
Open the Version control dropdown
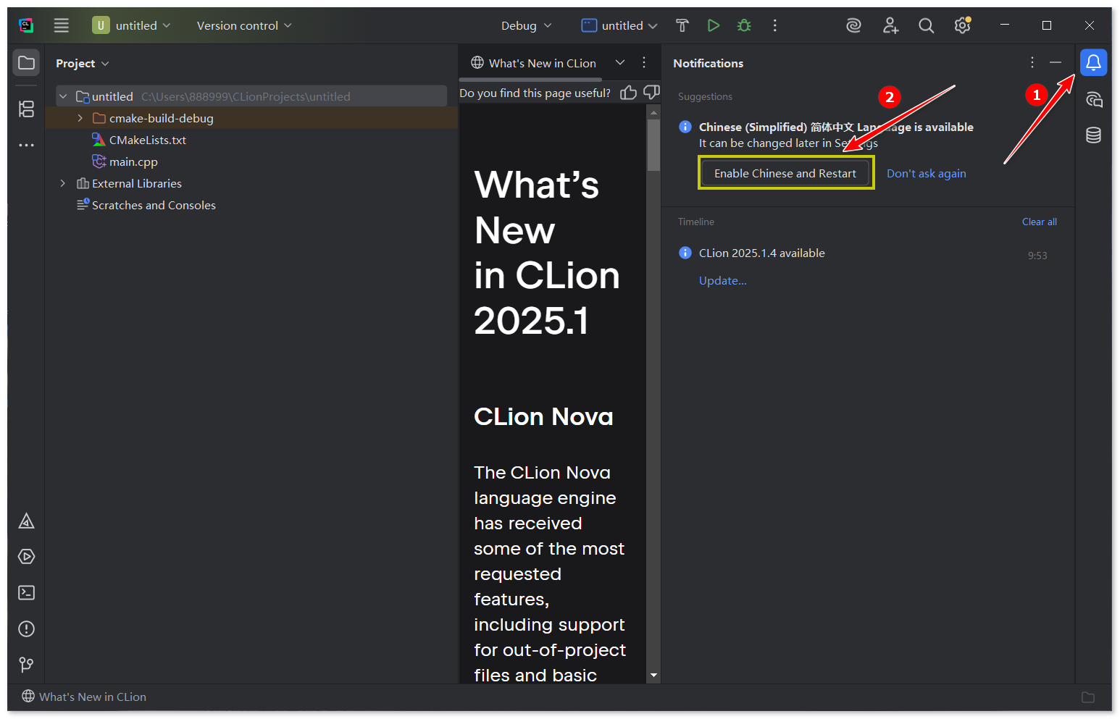(x=244, y=25)
